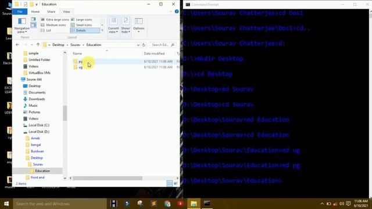
Task: Toggle the Preview pane button
Action: coord(34,19)
